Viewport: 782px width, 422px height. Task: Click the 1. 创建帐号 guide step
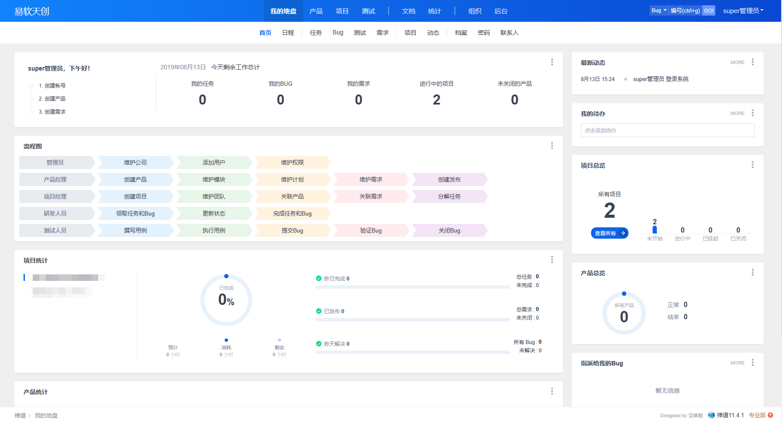(52, 86)
